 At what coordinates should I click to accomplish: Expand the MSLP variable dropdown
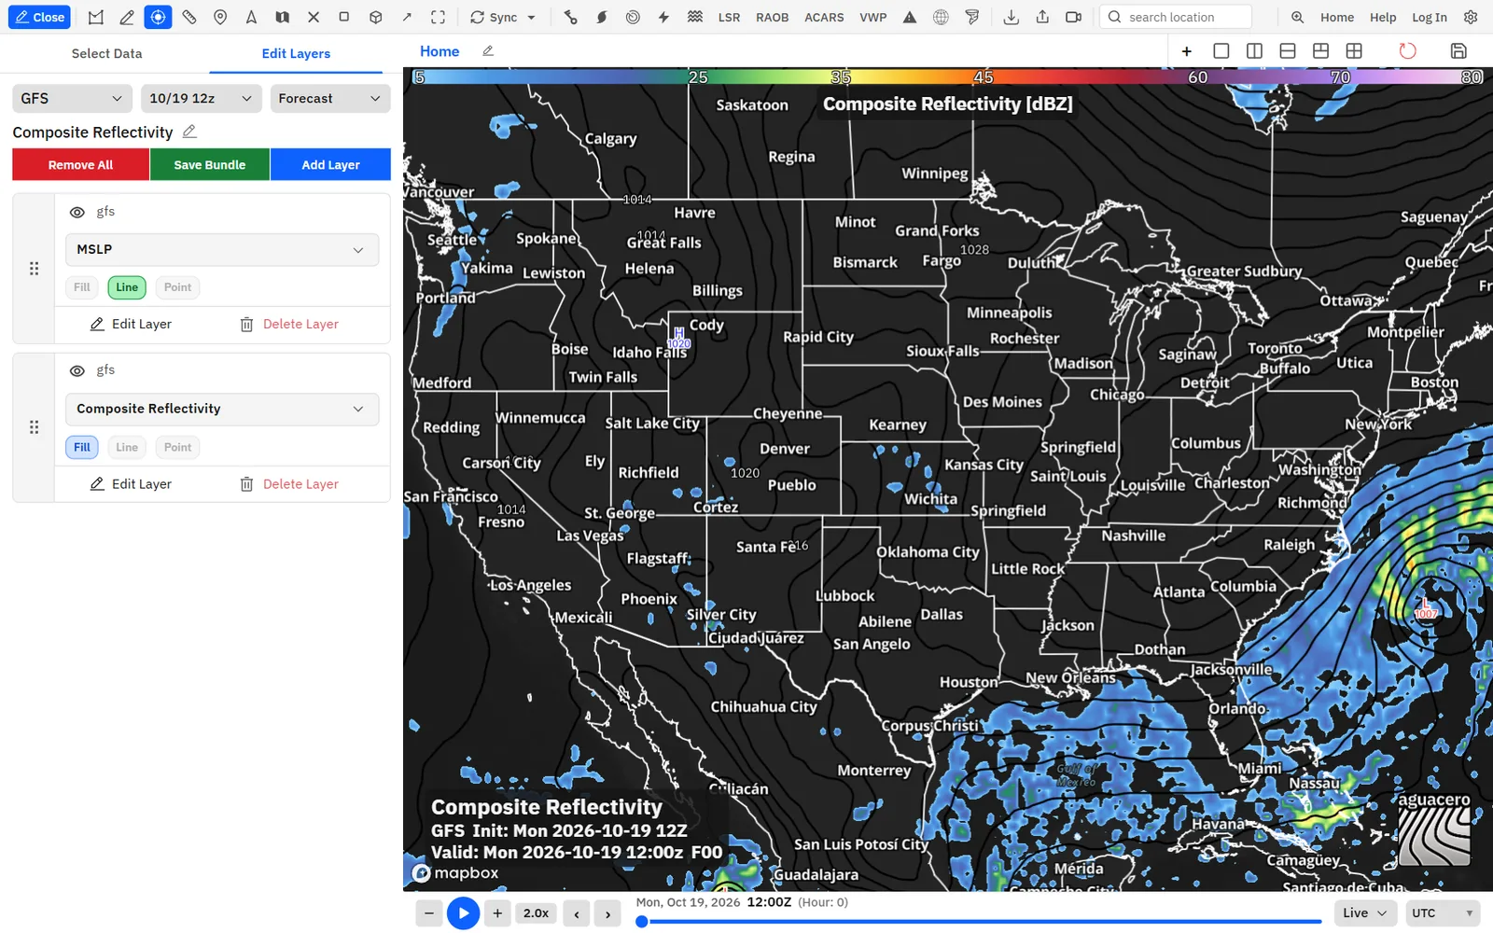[222, 249]
